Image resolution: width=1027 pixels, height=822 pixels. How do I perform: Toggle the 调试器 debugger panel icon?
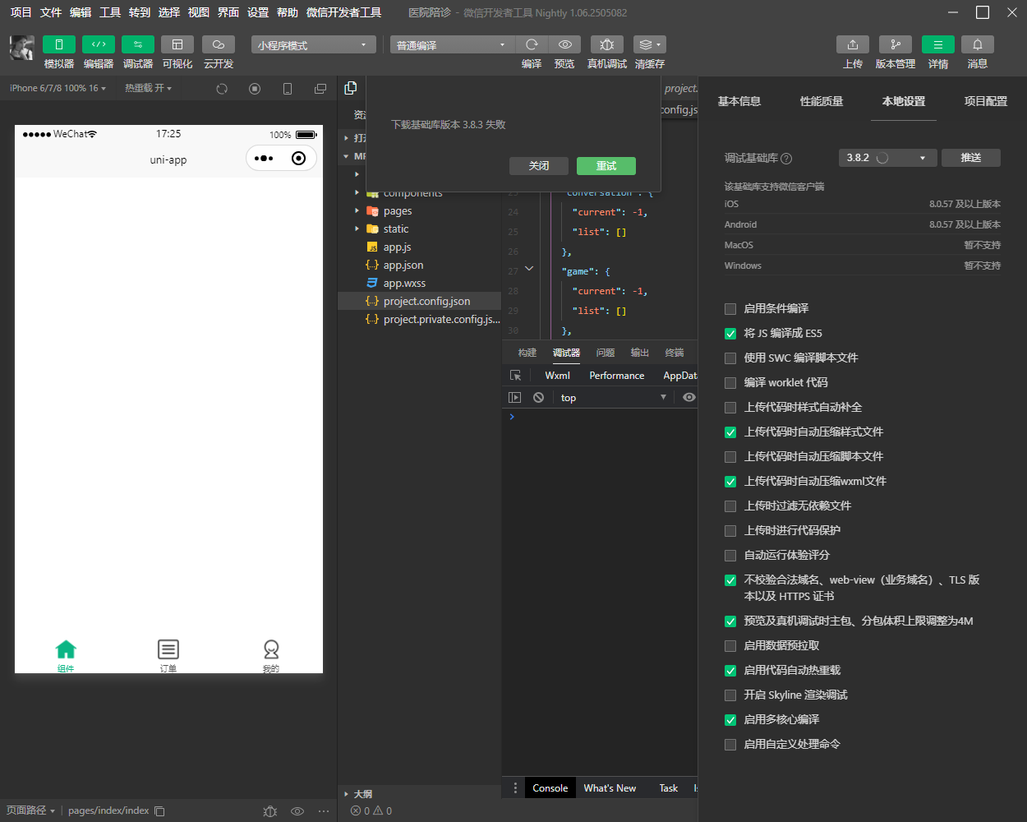[138, 44]
